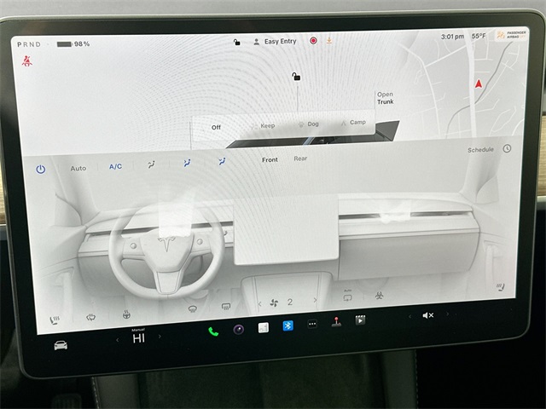This screenshot has width=546, height=409.
Task: Tap the muted speaker icon
Action: tap(428, 315)
